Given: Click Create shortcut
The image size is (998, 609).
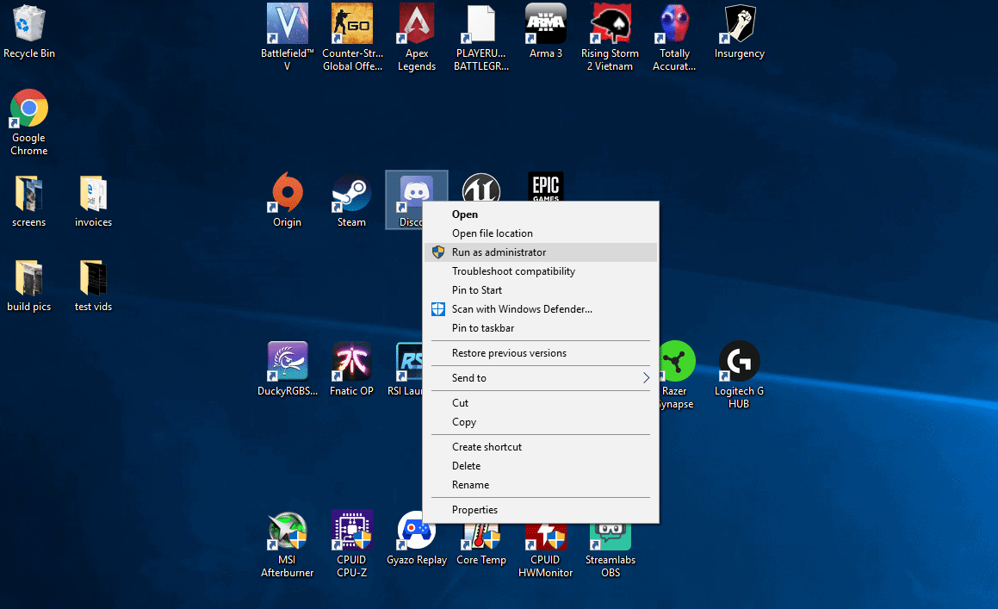Looking at the screenshot, I should [x=541, y=447].
